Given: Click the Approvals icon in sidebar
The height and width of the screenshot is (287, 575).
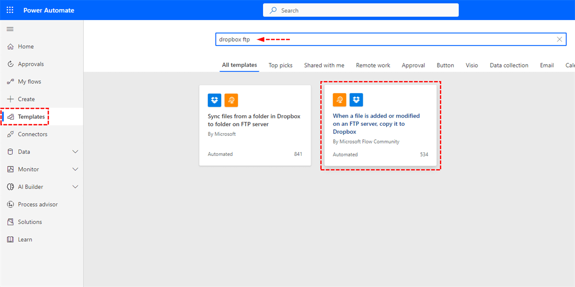Looking at the screenshot, I should (x=11, y=64).
